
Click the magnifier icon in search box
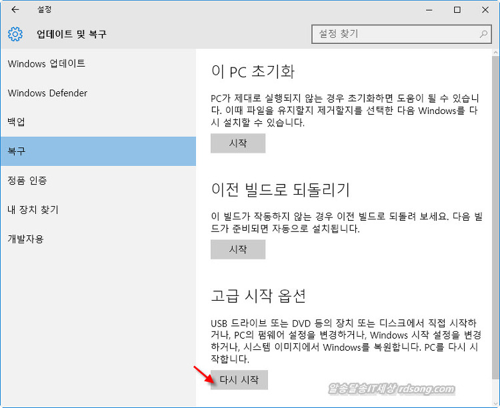pos(483,34)
